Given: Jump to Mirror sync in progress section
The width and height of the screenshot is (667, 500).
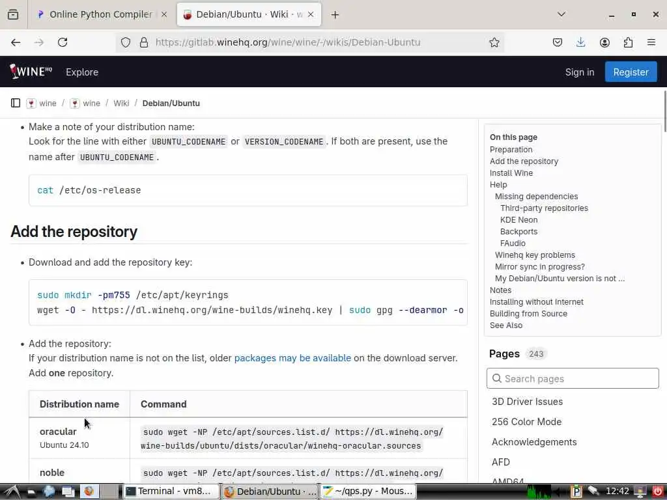Looking at the screenshot, I should [540, 266].
